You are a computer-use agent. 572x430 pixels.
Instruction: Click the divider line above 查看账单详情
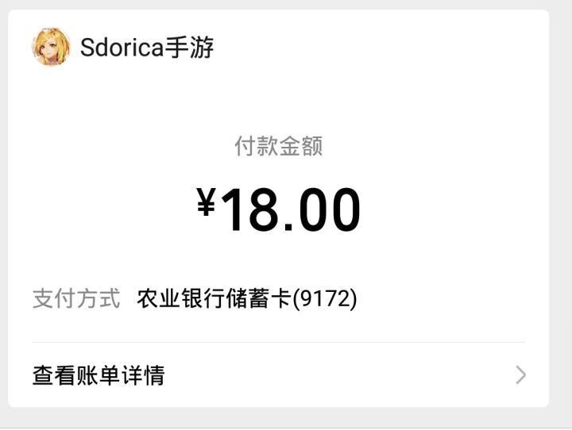coord(279,342)
